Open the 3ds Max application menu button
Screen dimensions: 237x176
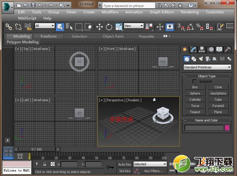pos(8,7)
